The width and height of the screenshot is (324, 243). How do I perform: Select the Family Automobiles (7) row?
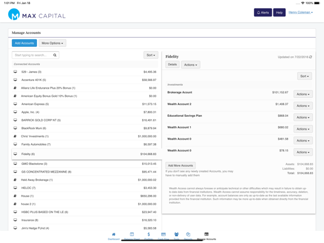(x=85, y=144)
